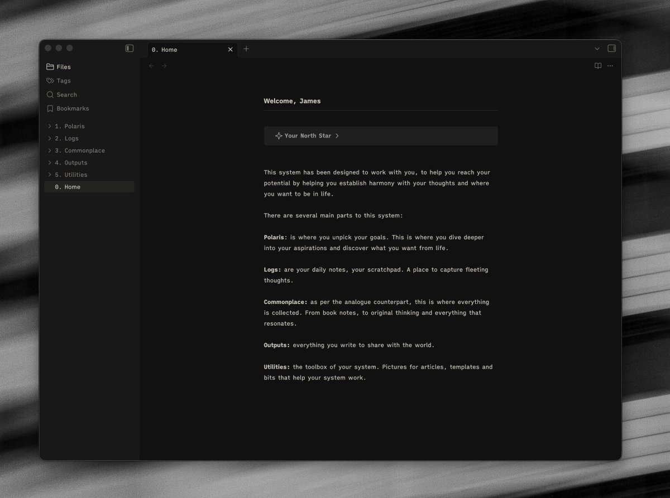Click the folder icon beside Files
The image size is (670, 498).
tap(50, 67)
